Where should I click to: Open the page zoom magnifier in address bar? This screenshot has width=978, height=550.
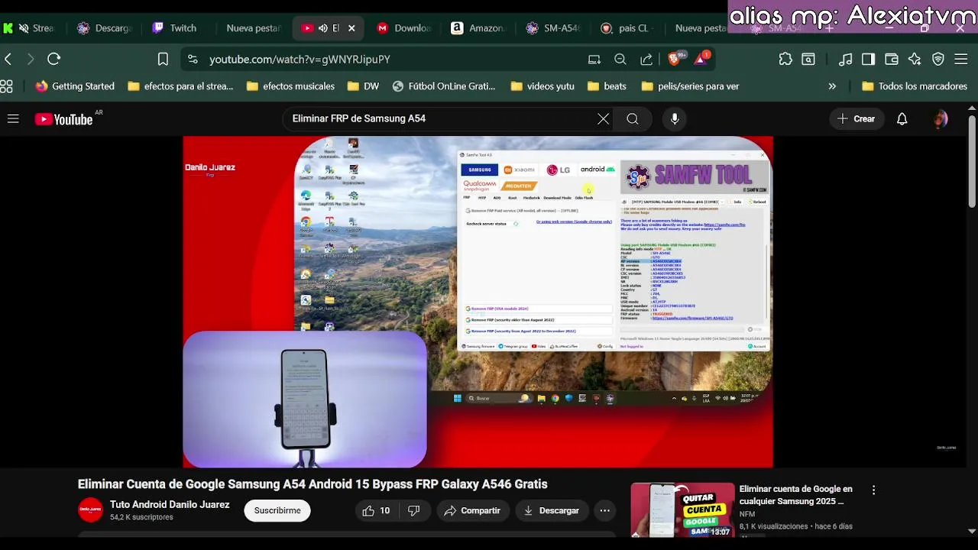[x=620, y=59]
